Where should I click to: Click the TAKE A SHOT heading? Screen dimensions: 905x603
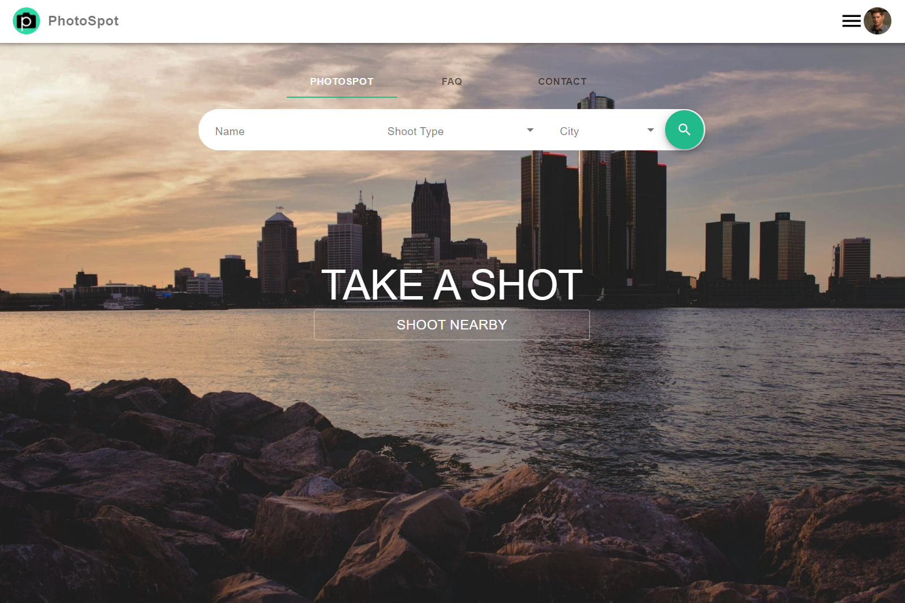coord(451,285)
